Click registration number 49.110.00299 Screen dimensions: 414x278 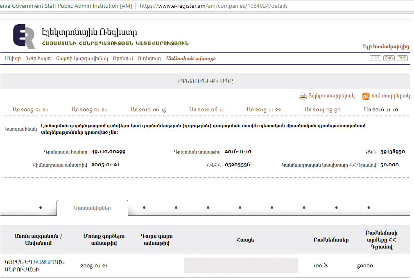pyautogui.click(x=109, y=152)
